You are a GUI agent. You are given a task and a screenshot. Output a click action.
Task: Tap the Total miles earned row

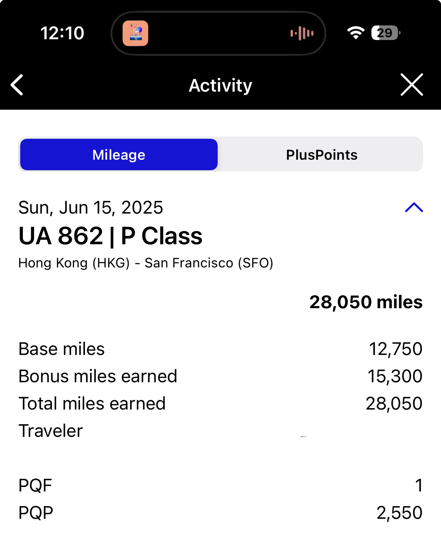(220, 404)
